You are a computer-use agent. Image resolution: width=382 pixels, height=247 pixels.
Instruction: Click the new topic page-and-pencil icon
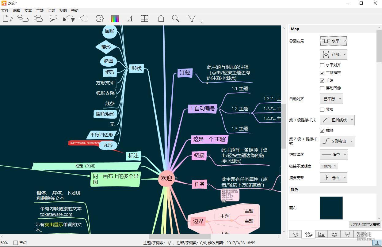point(8,19)
